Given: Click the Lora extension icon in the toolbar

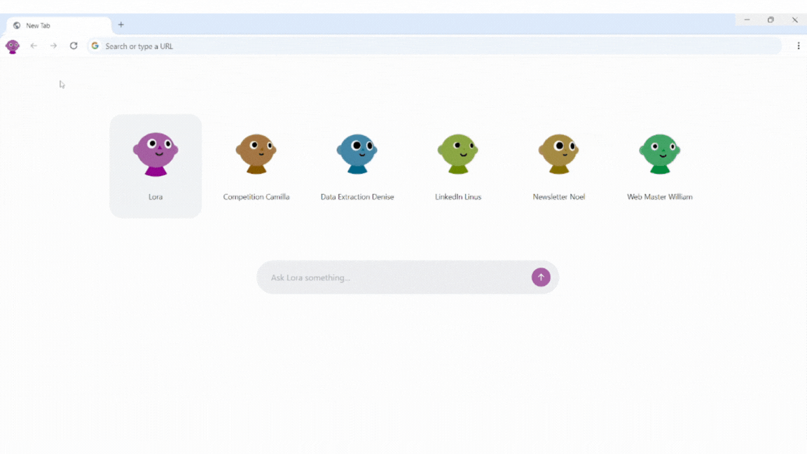Looking at the screenshot, I should (x=12, y=46).
